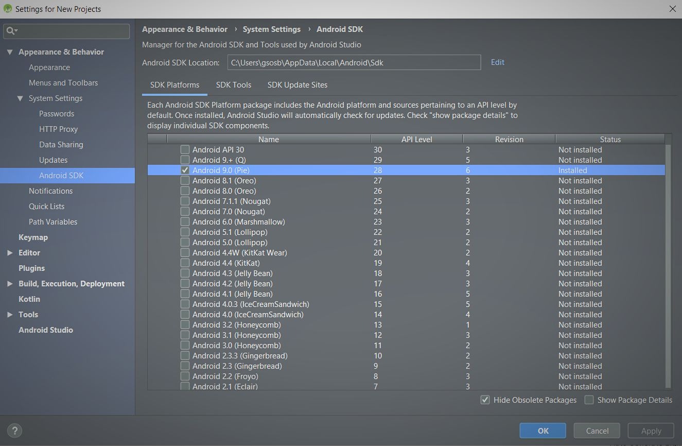Click the search magnifier icon in settings search
This screenshot has height=446, width=682.
pyautogui.click(x=11, y=31)
